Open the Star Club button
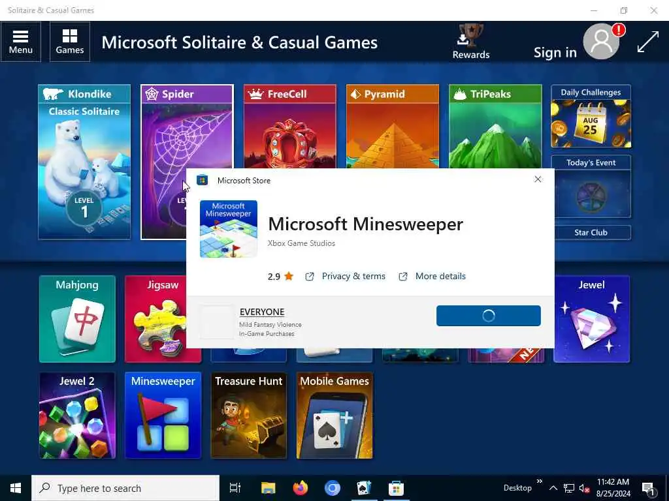669x501 pixels. coord(591,233)
